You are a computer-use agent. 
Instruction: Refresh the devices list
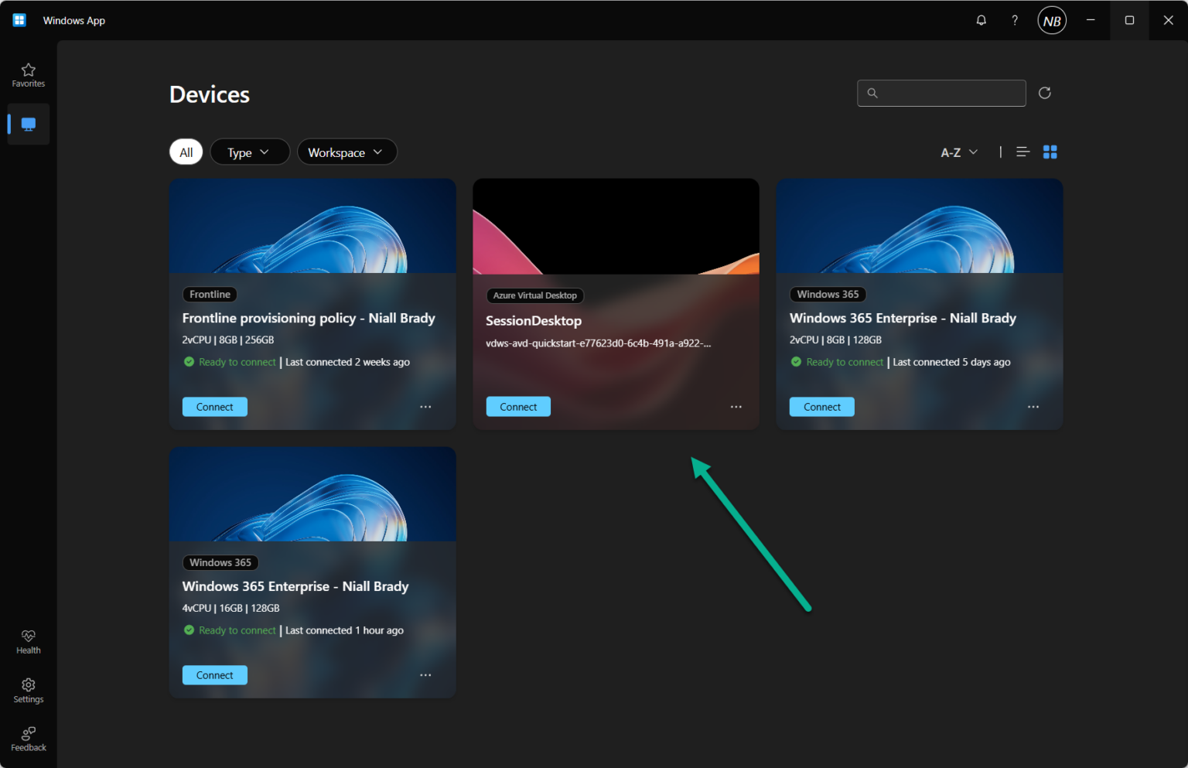[x=1044, y=93]
